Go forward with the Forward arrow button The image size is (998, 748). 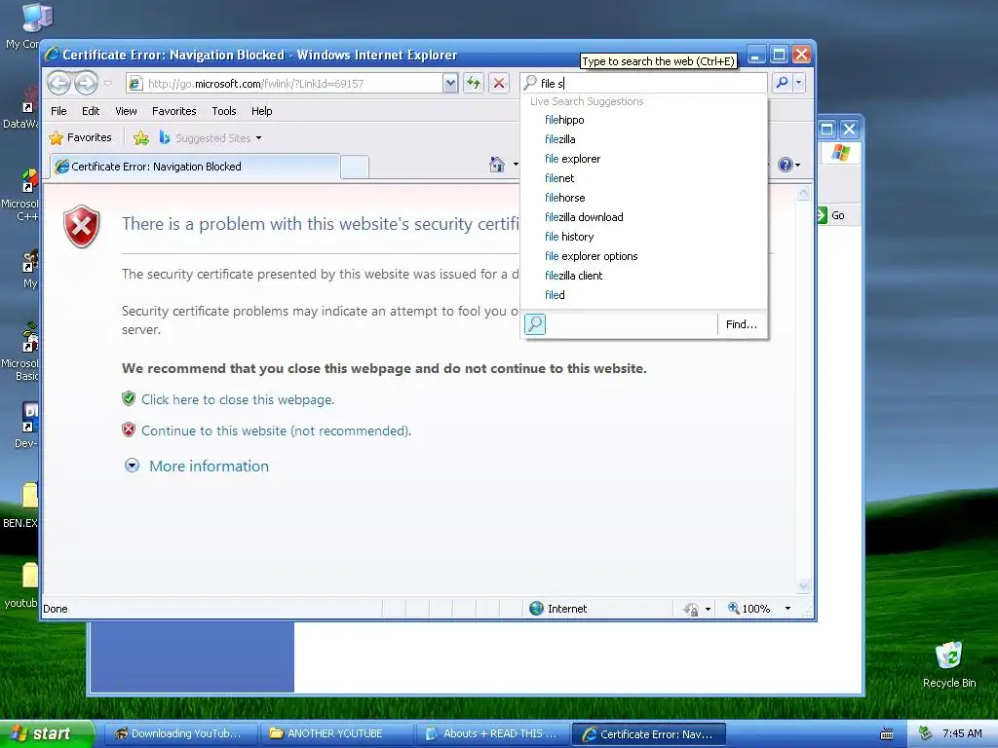pyautogui.click(x=86, y=83)
